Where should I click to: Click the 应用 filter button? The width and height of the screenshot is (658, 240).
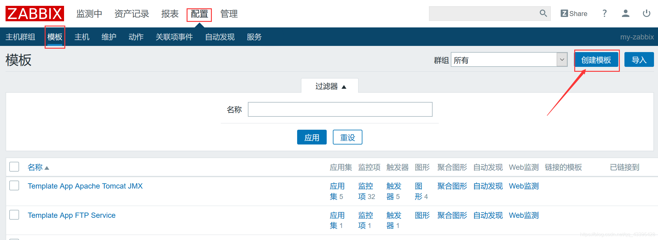(312, 137)
